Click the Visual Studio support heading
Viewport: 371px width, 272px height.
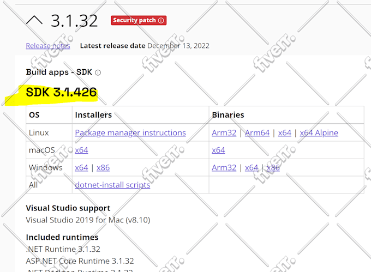pos(68,208)
